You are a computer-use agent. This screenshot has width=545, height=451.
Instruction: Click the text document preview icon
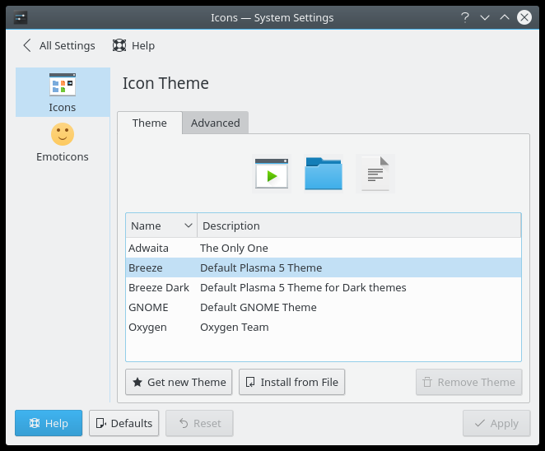pos(375,174)
